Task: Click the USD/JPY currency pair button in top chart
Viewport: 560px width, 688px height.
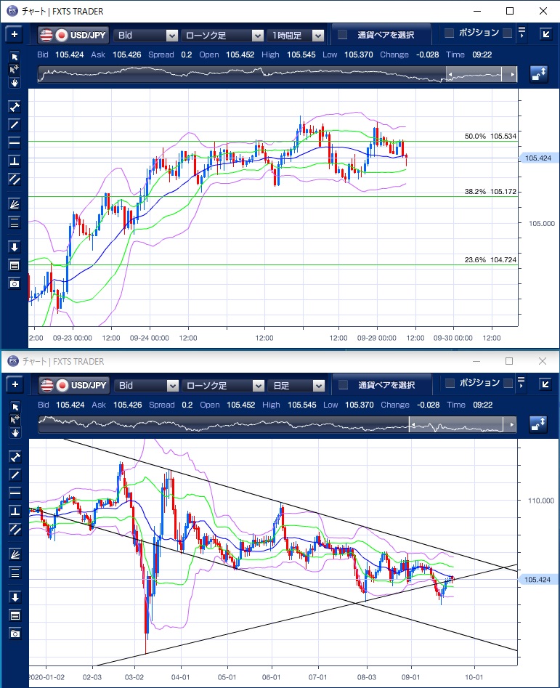Action: pyautogui.click(x=73, y=35)
